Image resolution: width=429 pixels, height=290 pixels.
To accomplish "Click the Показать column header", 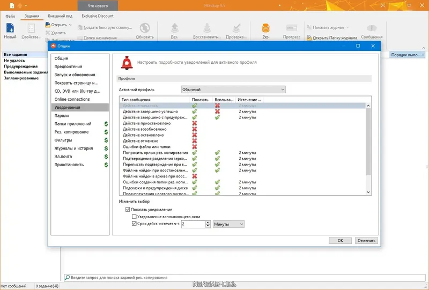I will 201,100.
